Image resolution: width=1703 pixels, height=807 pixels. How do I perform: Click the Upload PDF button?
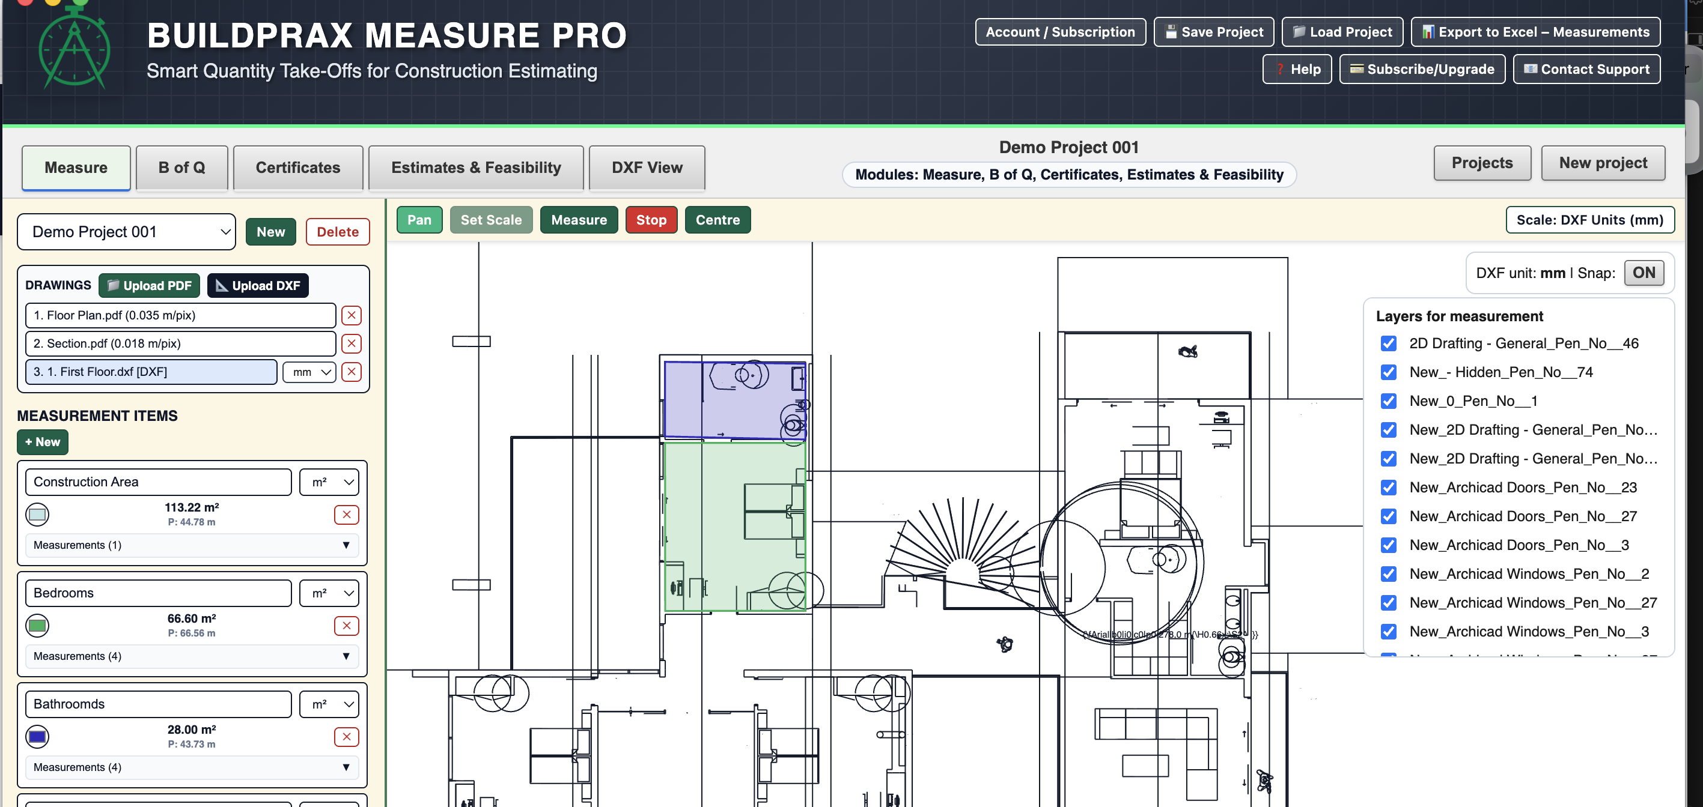click(150, 285)
